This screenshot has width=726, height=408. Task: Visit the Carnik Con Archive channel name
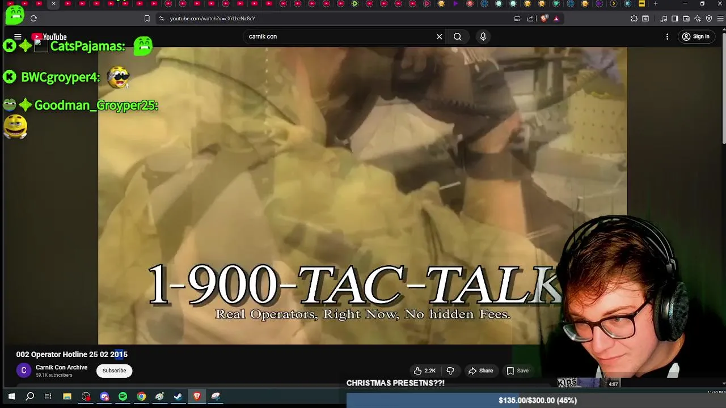[x=62, y=368]
